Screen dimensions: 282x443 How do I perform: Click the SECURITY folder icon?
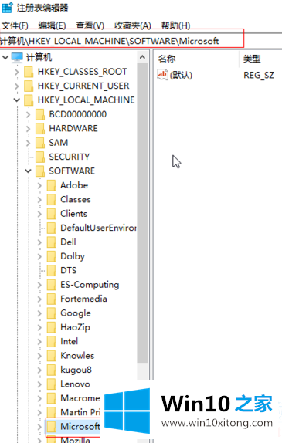(x=40, y=157)
